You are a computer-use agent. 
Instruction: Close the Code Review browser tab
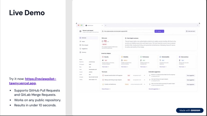[102, 25]
